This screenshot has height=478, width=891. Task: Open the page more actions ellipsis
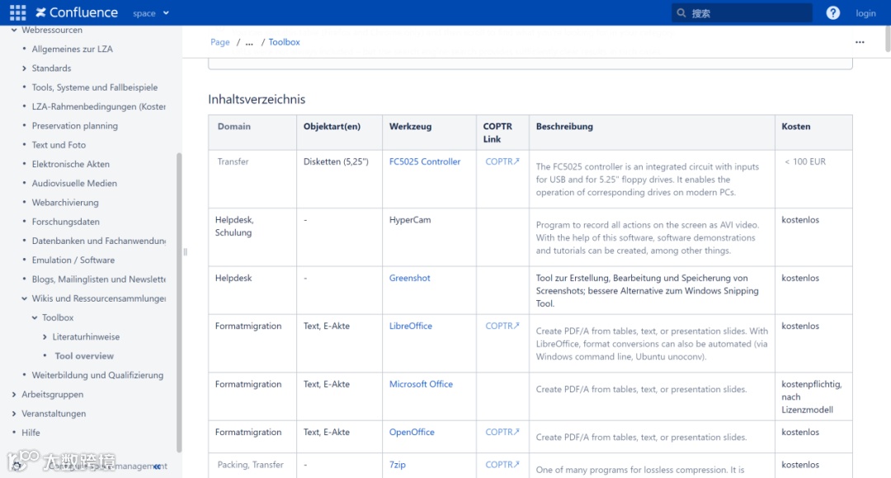coord(860,42)
